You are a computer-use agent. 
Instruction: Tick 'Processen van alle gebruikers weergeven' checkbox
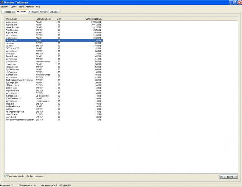pos(6,176)
